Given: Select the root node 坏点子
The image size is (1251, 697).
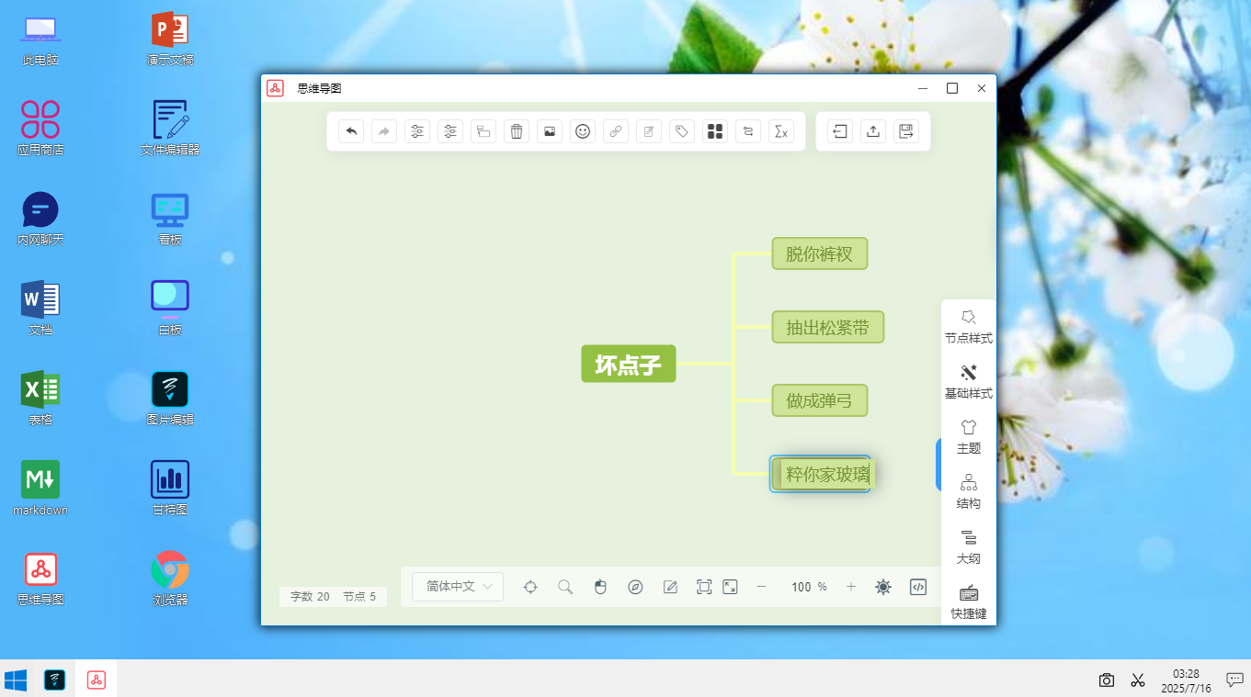Looking at the screenshot, I should tap(629, 365).
